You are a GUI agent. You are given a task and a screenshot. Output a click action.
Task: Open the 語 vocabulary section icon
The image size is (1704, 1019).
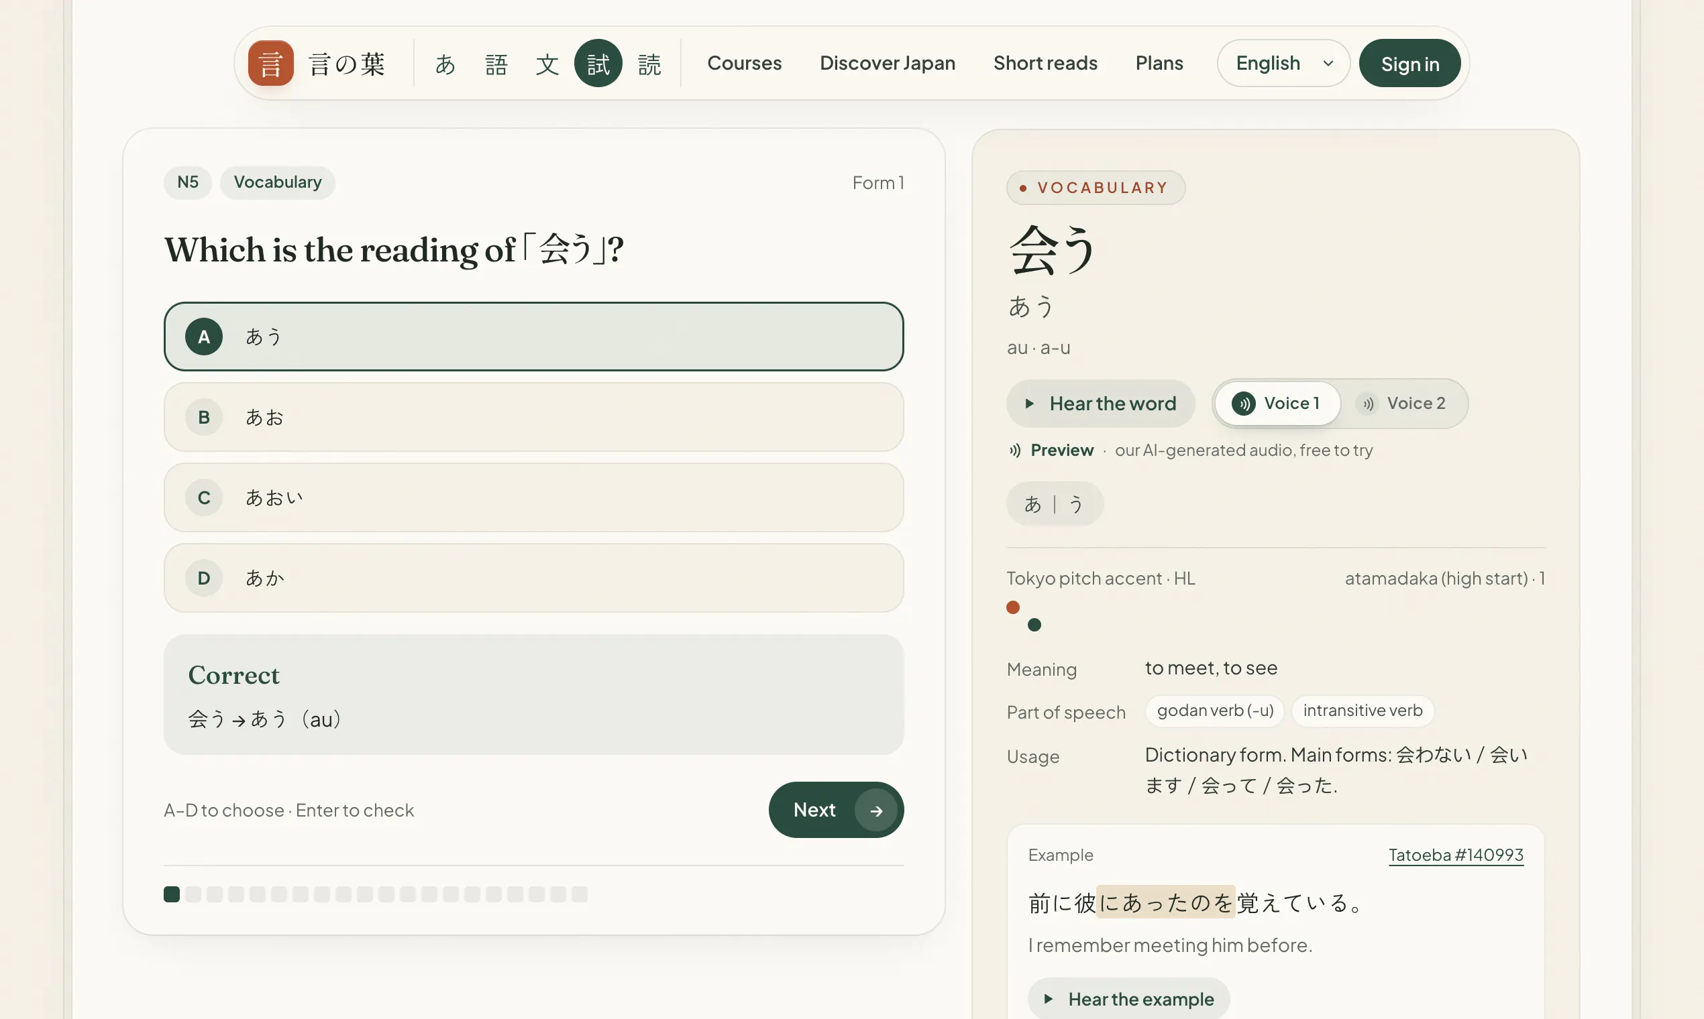click(x=496, y=64)
